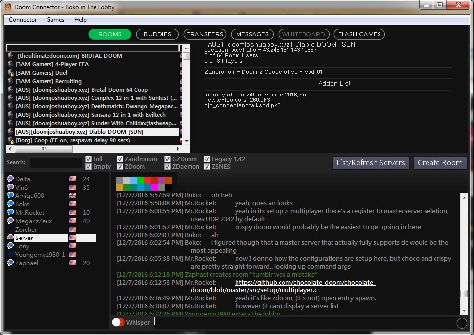Screen dimensions: 474x335
Task: Open the Help menu
Action: [x=81, y=20]
